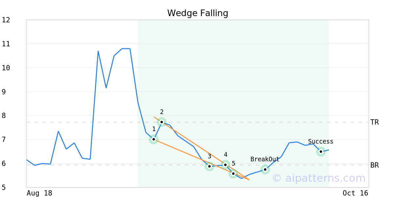395x207 pixels.
Task: Select the point 4 marker dot
Action: click(x=225, y=165)
